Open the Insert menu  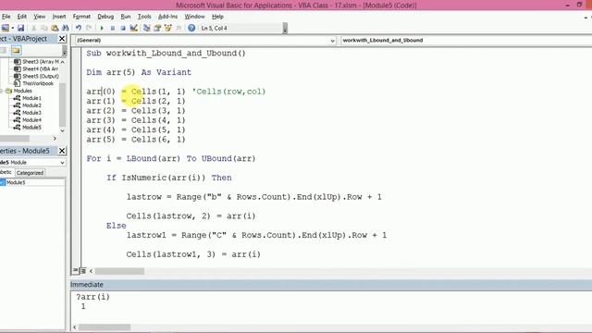pos(59,17)
